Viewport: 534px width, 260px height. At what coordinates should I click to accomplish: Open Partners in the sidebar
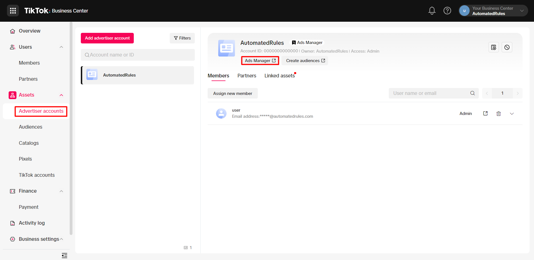[28, 79]
